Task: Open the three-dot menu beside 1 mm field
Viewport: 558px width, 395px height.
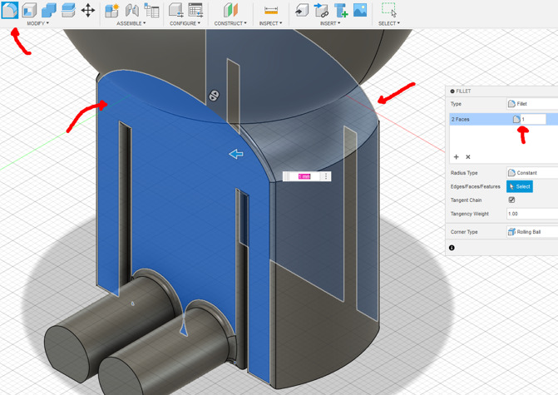Action: click(x=326, y=176)
